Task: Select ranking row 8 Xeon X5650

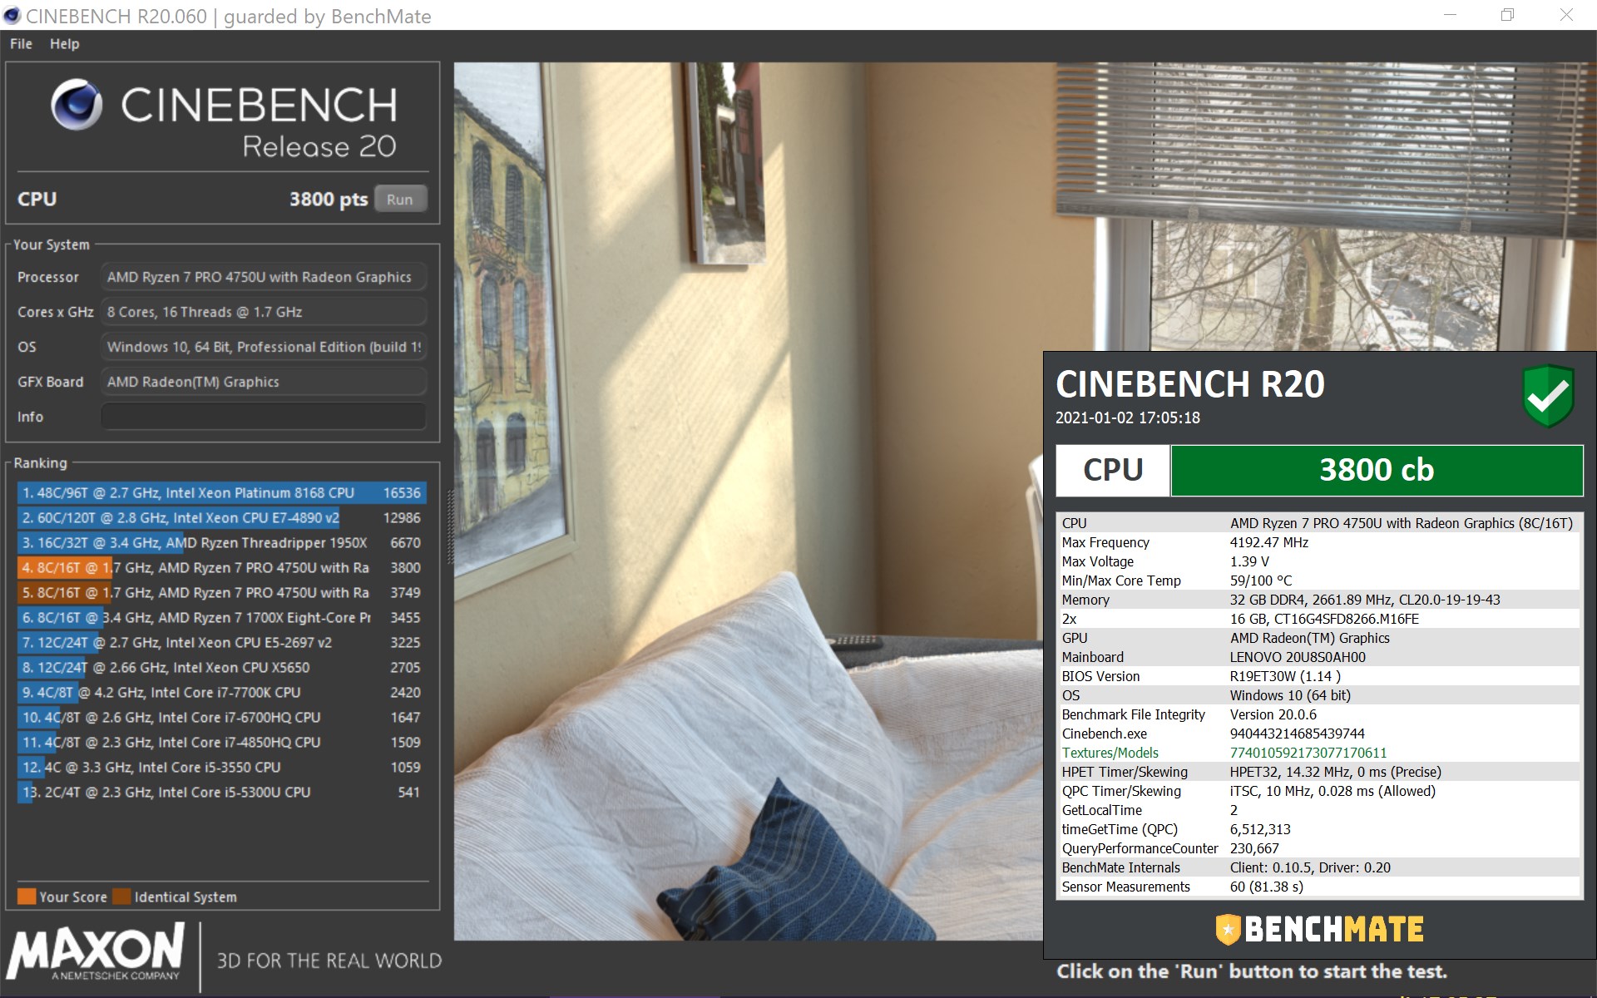Action: point(222,668)
